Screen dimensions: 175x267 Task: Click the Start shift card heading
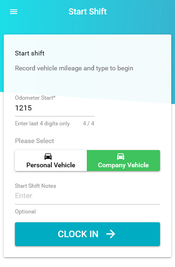point(29,53)
